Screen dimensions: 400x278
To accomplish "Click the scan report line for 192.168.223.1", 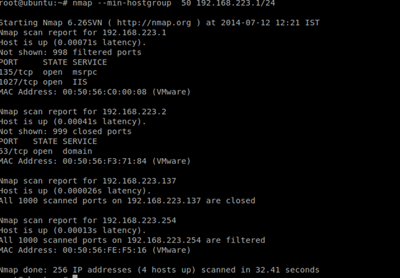I will tap(83, 33).
